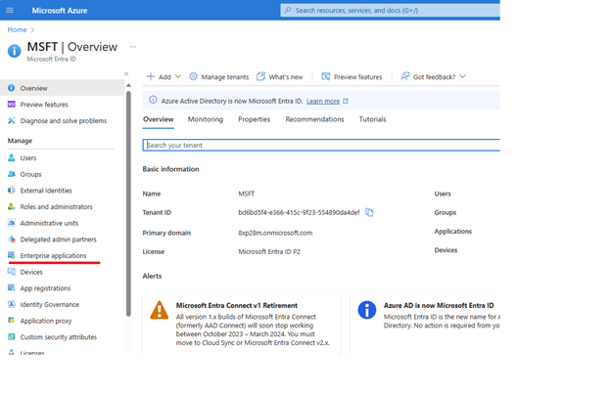Open Enterprise applications
The width and height of the screenshot is (611, 394).
tap(54, 255)
